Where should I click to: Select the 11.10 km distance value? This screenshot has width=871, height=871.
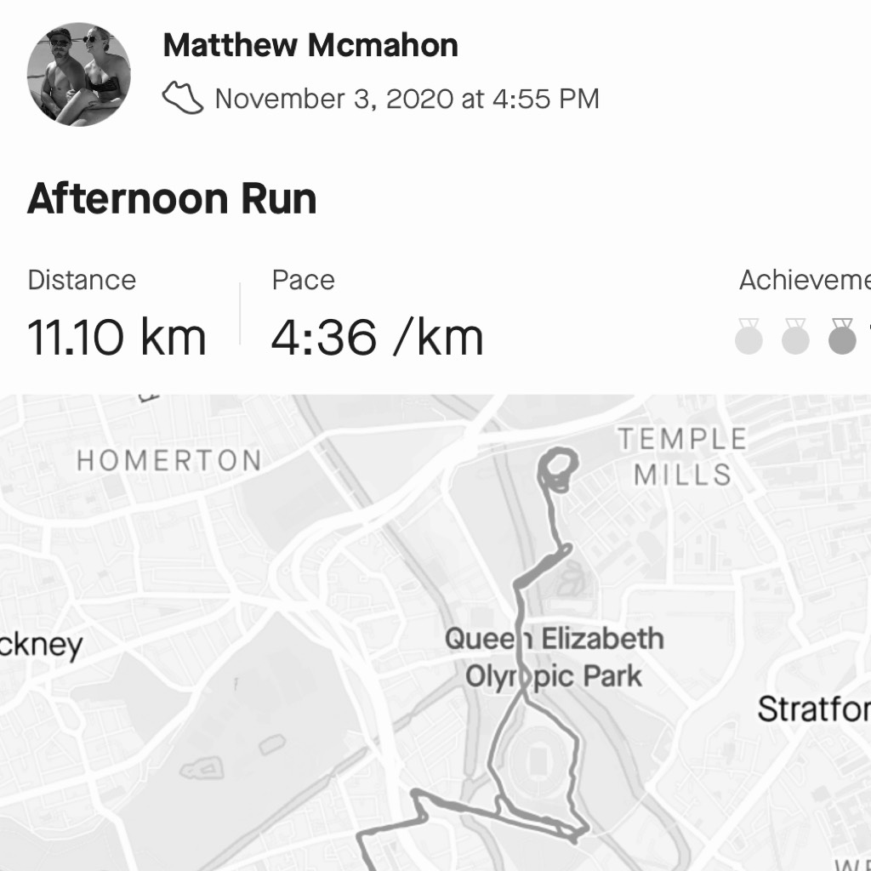[117, 337]
